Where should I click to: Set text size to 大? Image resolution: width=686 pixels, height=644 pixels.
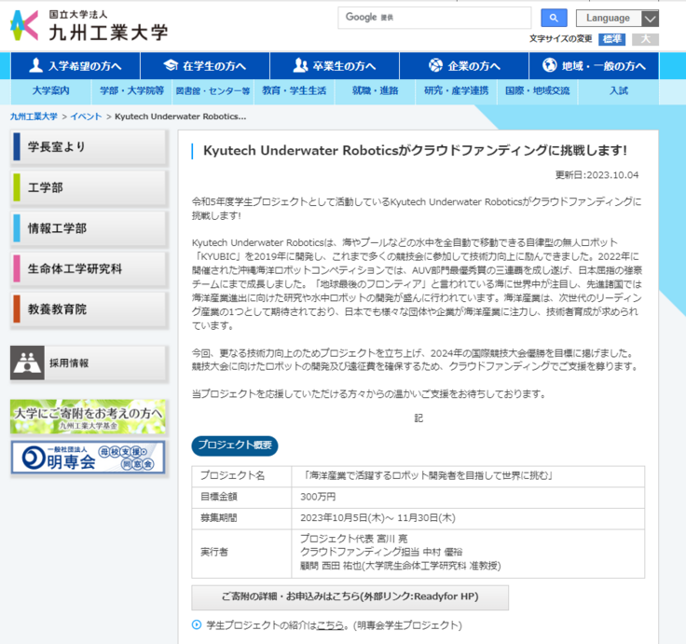click(x=645, y=38)
